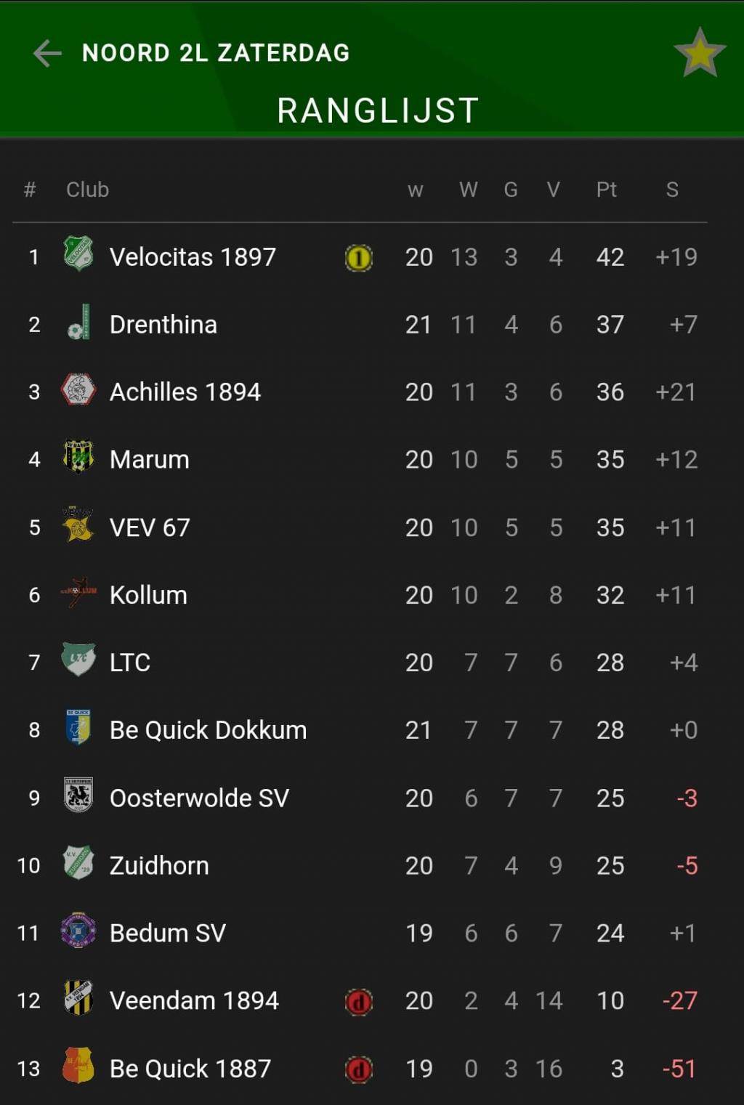Select the Ranglijst heading
744x1105 pixels.
pyautogui.click(x=378, y=110)
